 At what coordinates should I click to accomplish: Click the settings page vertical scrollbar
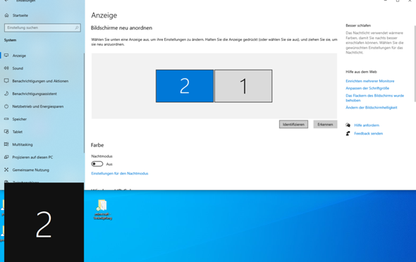(415, 63)
